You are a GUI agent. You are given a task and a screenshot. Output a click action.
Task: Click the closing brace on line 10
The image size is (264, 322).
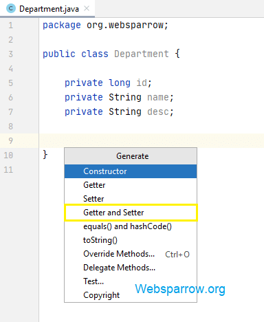point(45,155)
